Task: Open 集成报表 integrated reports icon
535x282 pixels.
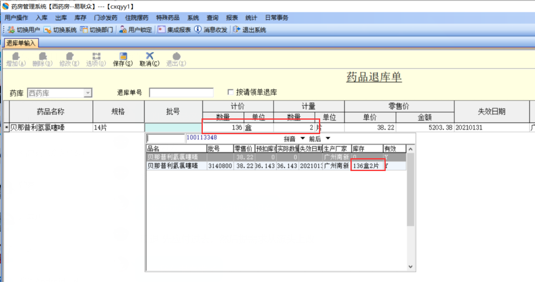Action: pyautogui.click(x=162, y=30)
